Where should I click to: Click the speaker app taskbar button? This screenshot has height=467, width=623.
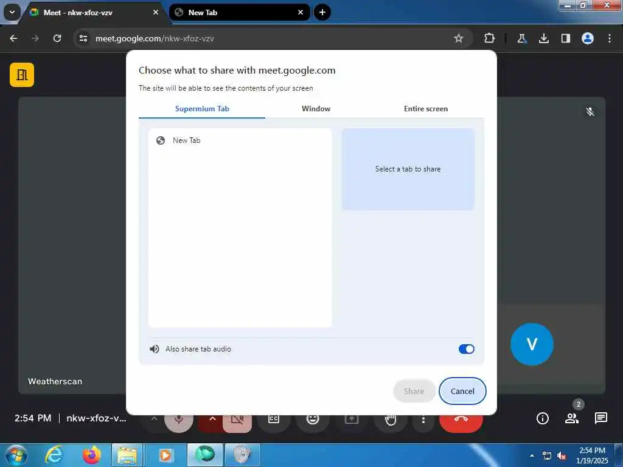pyautogui.click(x=242, y=455)
